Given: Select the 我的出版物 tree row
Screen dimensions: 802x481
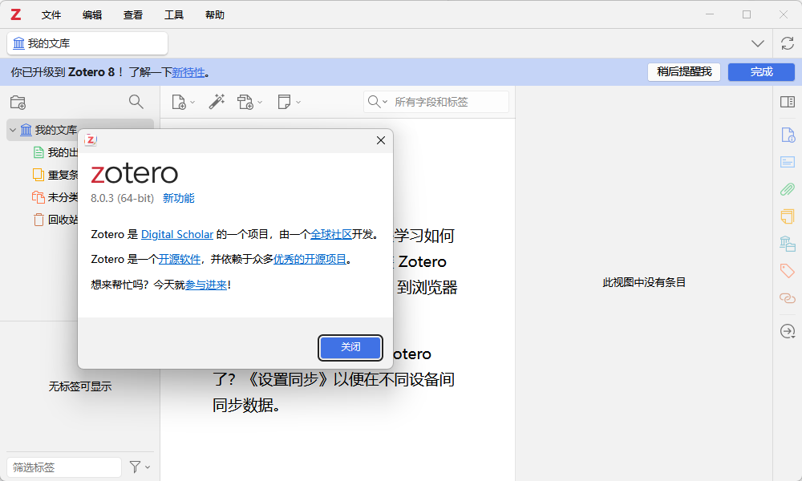Looking at the screenshot, I should click(x=55, y=152).
